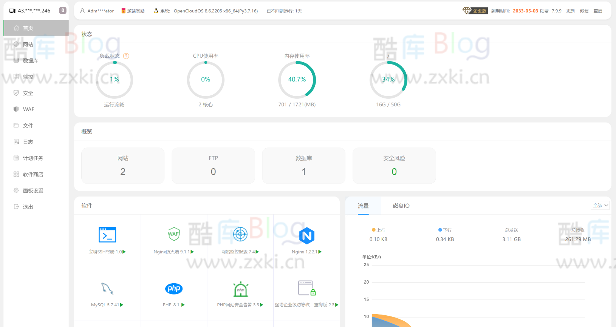Image resolution: width=616 pixels, height=327 pixels.
Task: Switch to the 磁盘IO tab
Action: click(x=401, y=206)
